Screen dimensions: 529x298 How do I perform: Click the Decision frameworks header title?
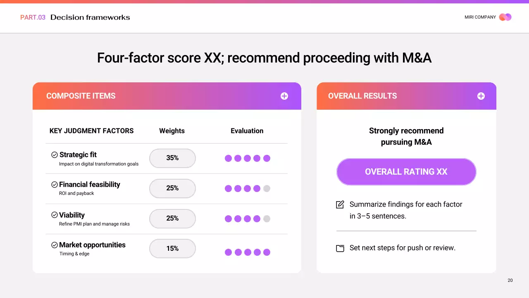coord(90,17)
